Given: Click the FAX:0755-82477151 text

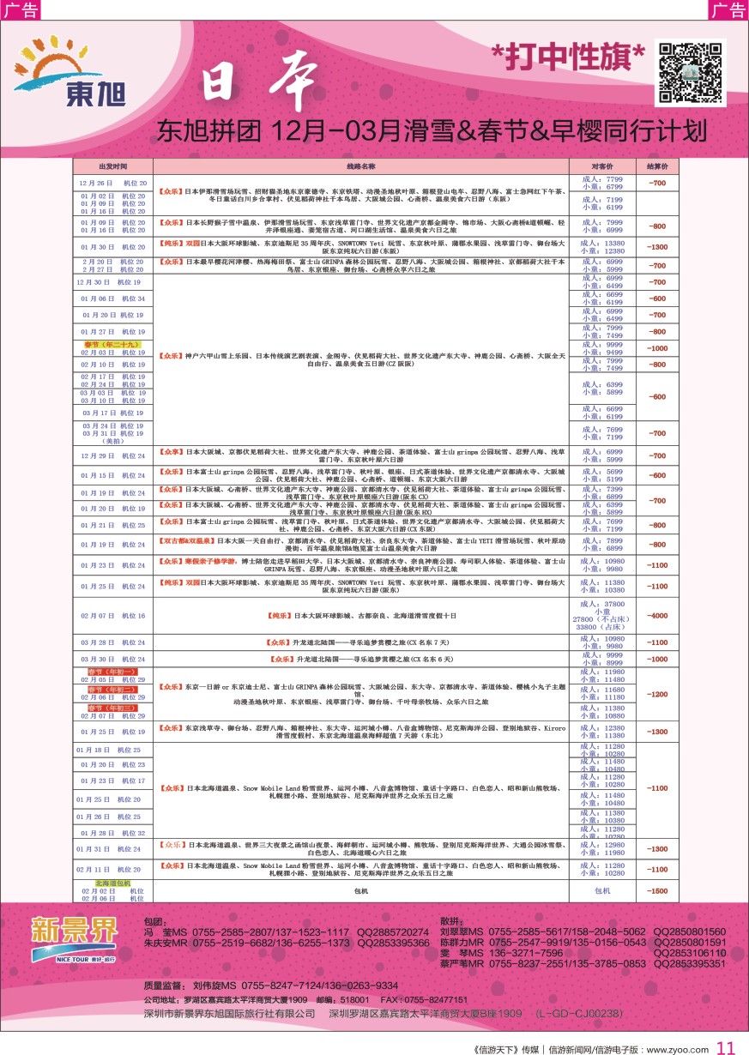Looking at the screenshot, I should 424,1000.
